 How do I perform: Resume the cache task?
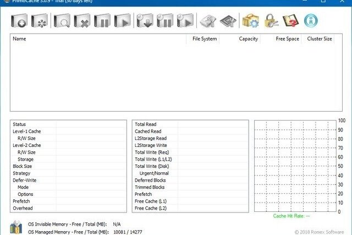[123, 21]
